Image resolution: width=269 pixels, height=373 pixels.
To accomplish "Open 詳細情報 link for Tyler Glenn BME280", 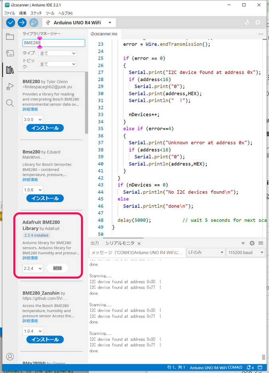I will pyautogui.click(x=30, y=109).
